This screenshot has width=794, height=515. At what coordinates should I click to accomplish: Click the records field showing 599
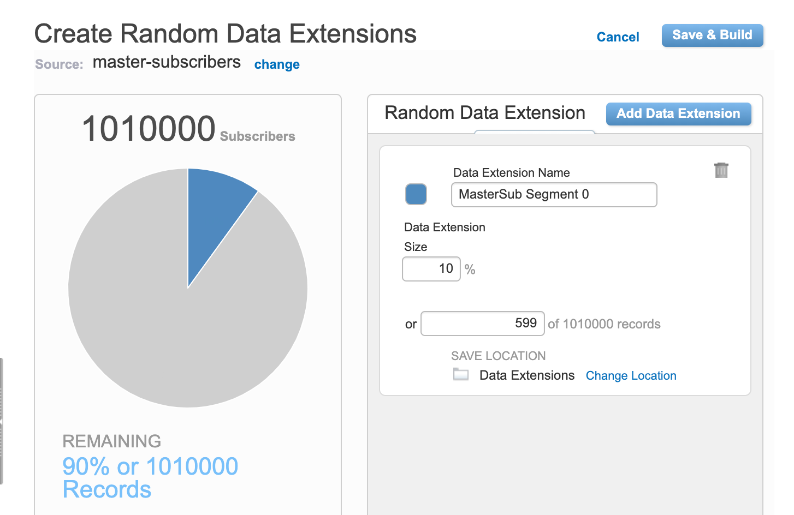point(482,324)
